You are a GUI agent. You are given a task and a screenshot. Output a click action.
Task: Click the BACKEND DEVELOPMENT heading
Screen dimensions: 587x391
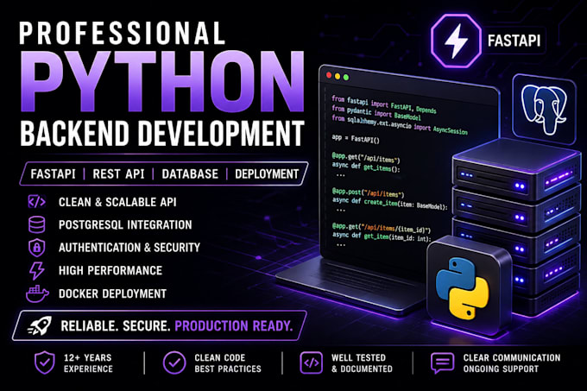point(161,134)
